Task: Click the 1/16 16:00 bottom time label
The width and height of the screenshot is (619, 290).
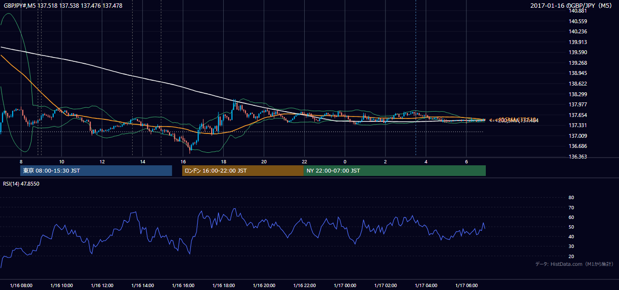Action: (x=183, y=286)
